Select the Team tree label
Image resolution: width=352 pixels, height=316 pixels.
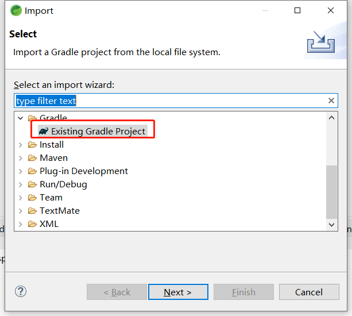pos(51,198)
